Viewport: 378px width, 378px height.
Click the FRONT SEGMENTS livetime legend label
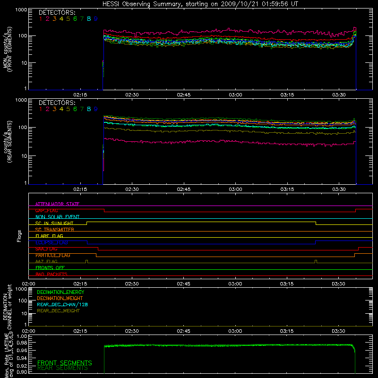[x=65, y=363]
